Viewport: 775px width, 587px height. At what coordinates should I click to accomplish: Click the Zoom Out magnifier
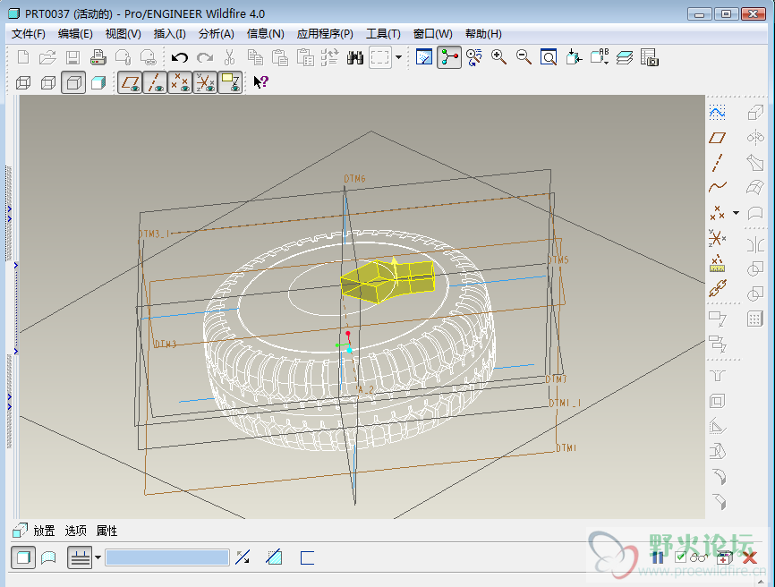click(x=524, y=57)
